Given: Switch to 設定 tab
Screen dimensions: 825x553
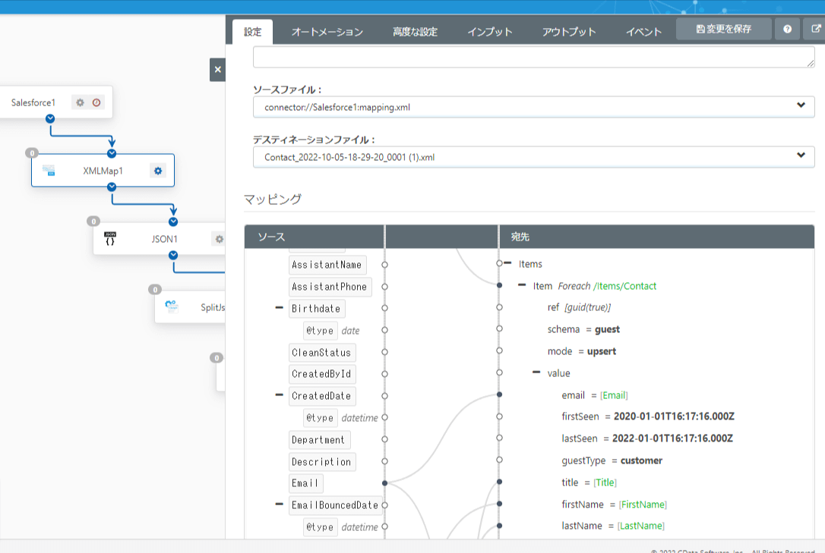Looking at the screenshot, I should pyautogui.click(x=252, y=32).
